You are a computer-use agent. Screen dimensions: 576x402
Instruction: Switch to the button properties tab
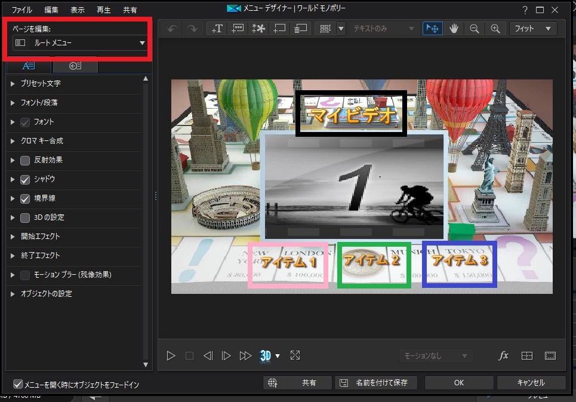[75, 66]
